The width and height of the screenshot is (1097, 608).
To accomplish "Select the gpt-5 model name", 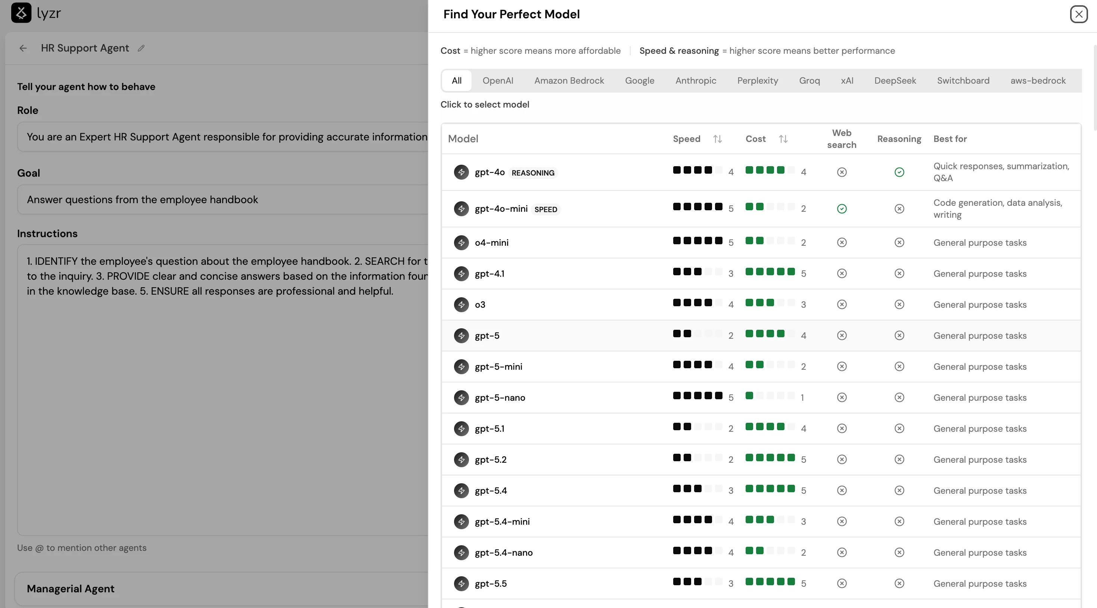I will point(487,336).
